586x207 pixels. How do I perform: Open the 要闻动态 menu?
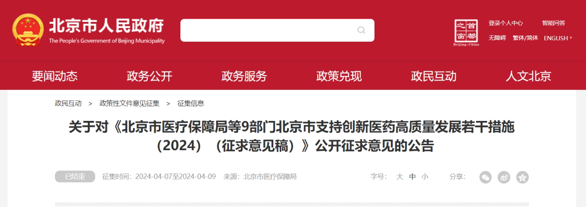54,76
